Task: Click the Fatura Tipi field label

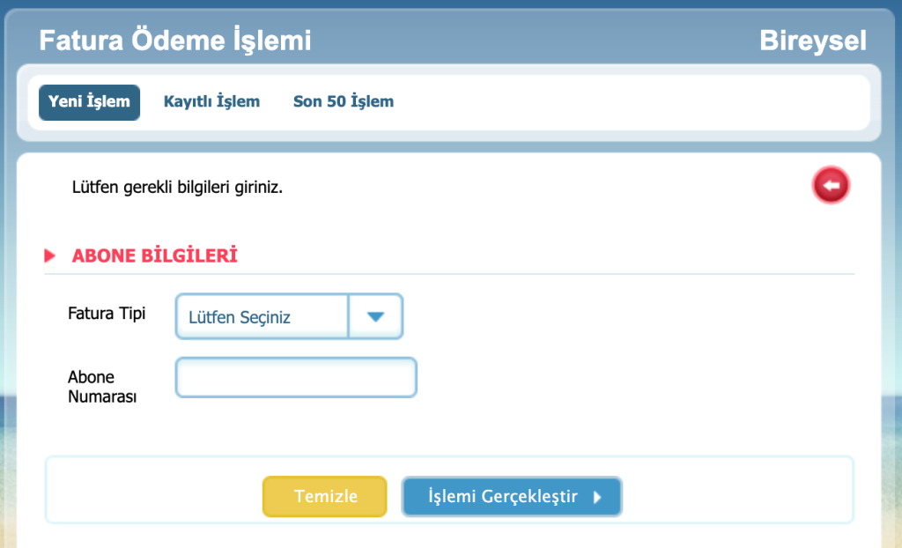Action: (x=107, y=313)
